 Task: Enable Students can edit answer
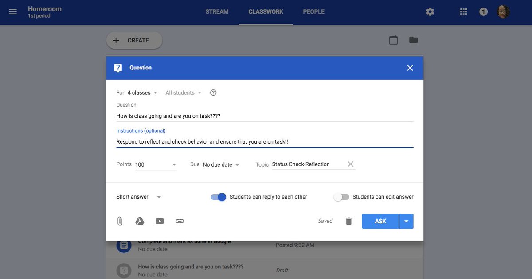pos(341,197)
